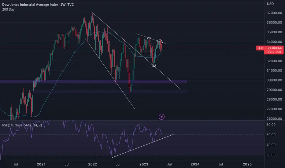Click the 32000.00 price axis label
This screenshot has width=285, height=168.
coord(274,61)
